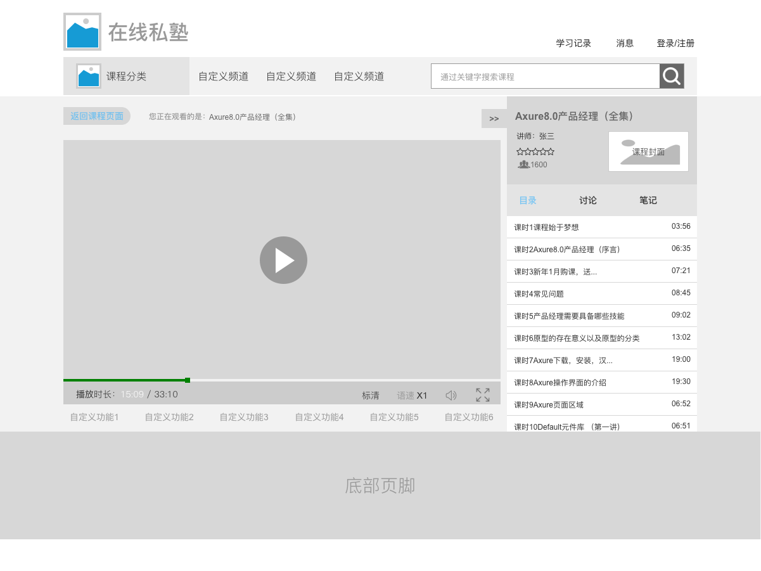
Task: Switch to the 目录 tab
Action: click(528, 200)
